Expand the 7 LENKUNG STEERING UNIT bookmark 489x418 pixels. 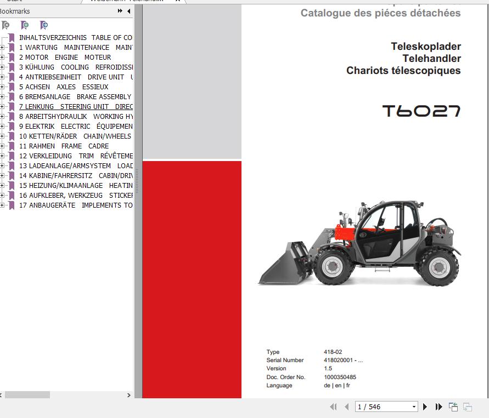(2, 106)
